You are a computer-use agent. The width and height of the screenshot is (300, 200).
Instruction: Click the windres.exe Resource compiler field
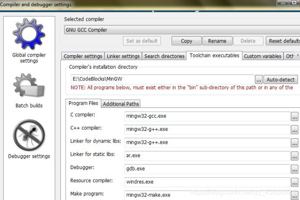click(x=207, y=182)
